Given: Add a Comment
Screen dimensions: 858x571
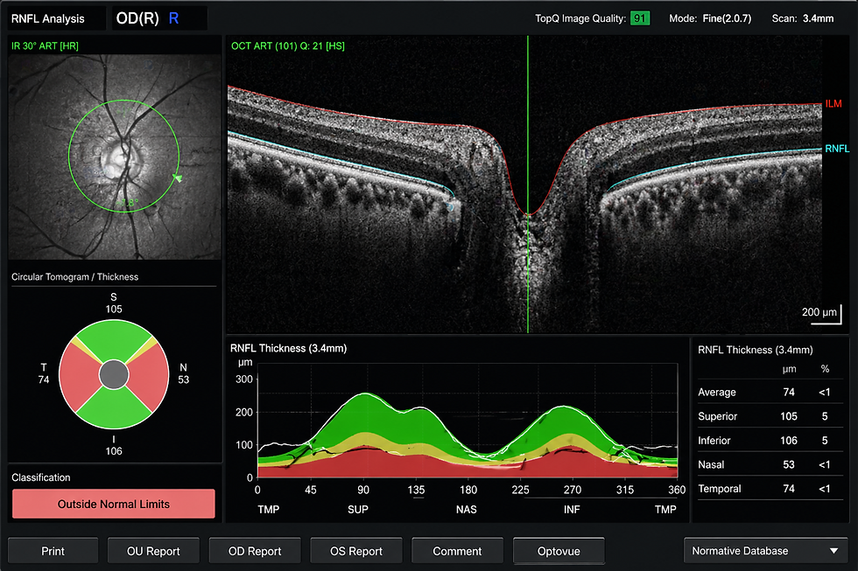Looking at the screenshot, I should tap(457, 552).
